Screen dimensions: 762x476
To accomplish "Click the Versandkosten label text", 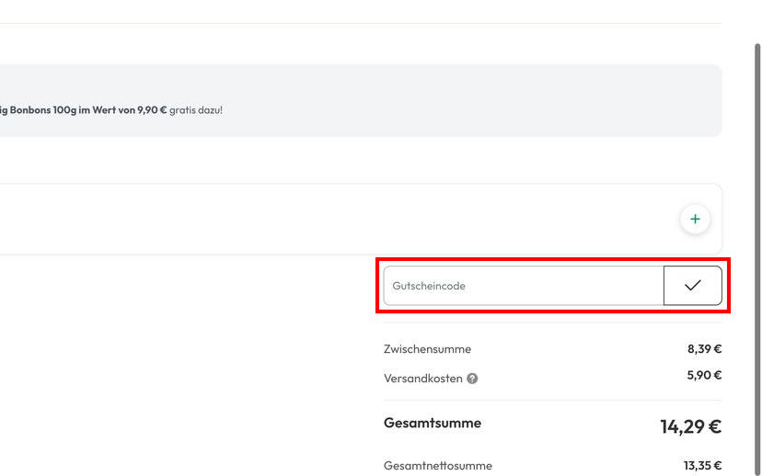I will click(422, 379).
